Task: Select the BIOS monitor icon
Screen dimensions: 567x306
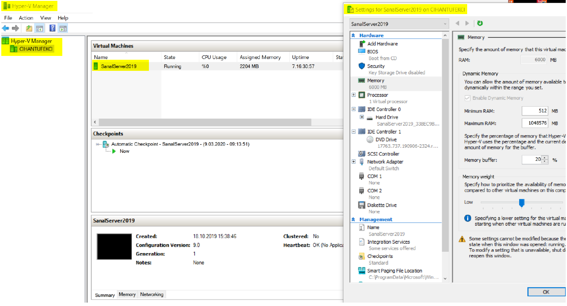Action: coord(361,52)
